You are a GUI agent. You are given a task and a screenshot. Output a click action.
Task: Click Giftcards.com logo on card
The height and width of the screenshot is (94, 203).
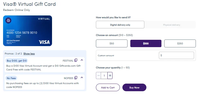[x=8, y=21]
